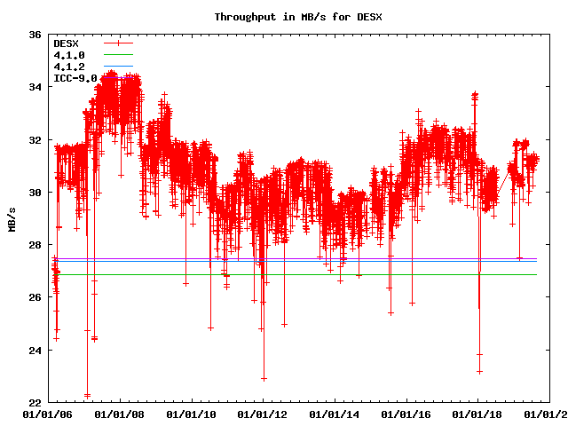The height and width of the screenshot is (426, 568).
Task: Click the 30 y-axis tick label
Action: coord(35,193)
